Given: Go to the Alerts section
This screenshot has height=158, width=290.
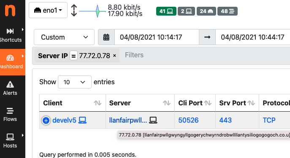Looking at the screenshot, I should [x=10, y=88].
